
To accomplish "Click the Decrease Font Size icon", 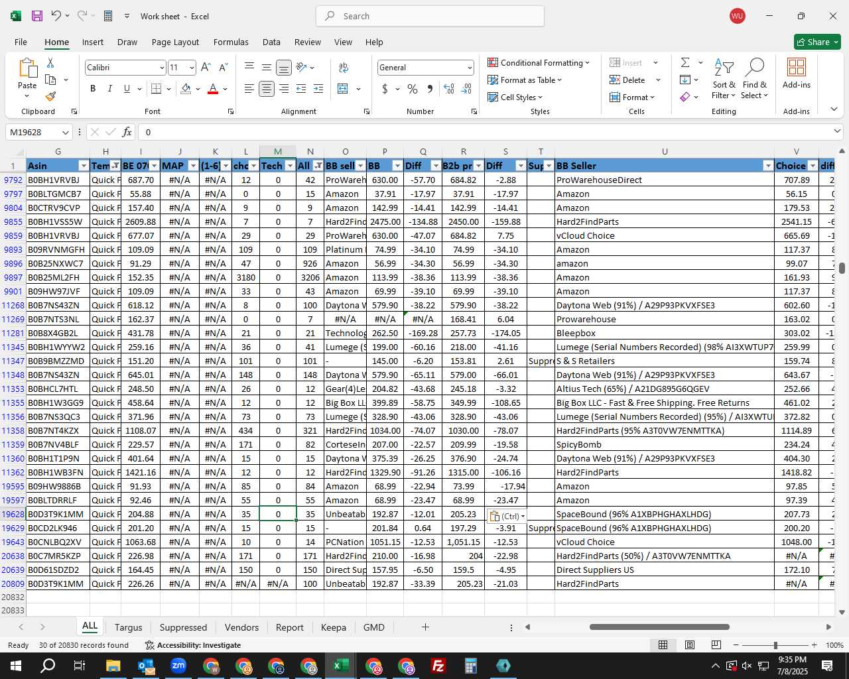I will pos(223,67).
